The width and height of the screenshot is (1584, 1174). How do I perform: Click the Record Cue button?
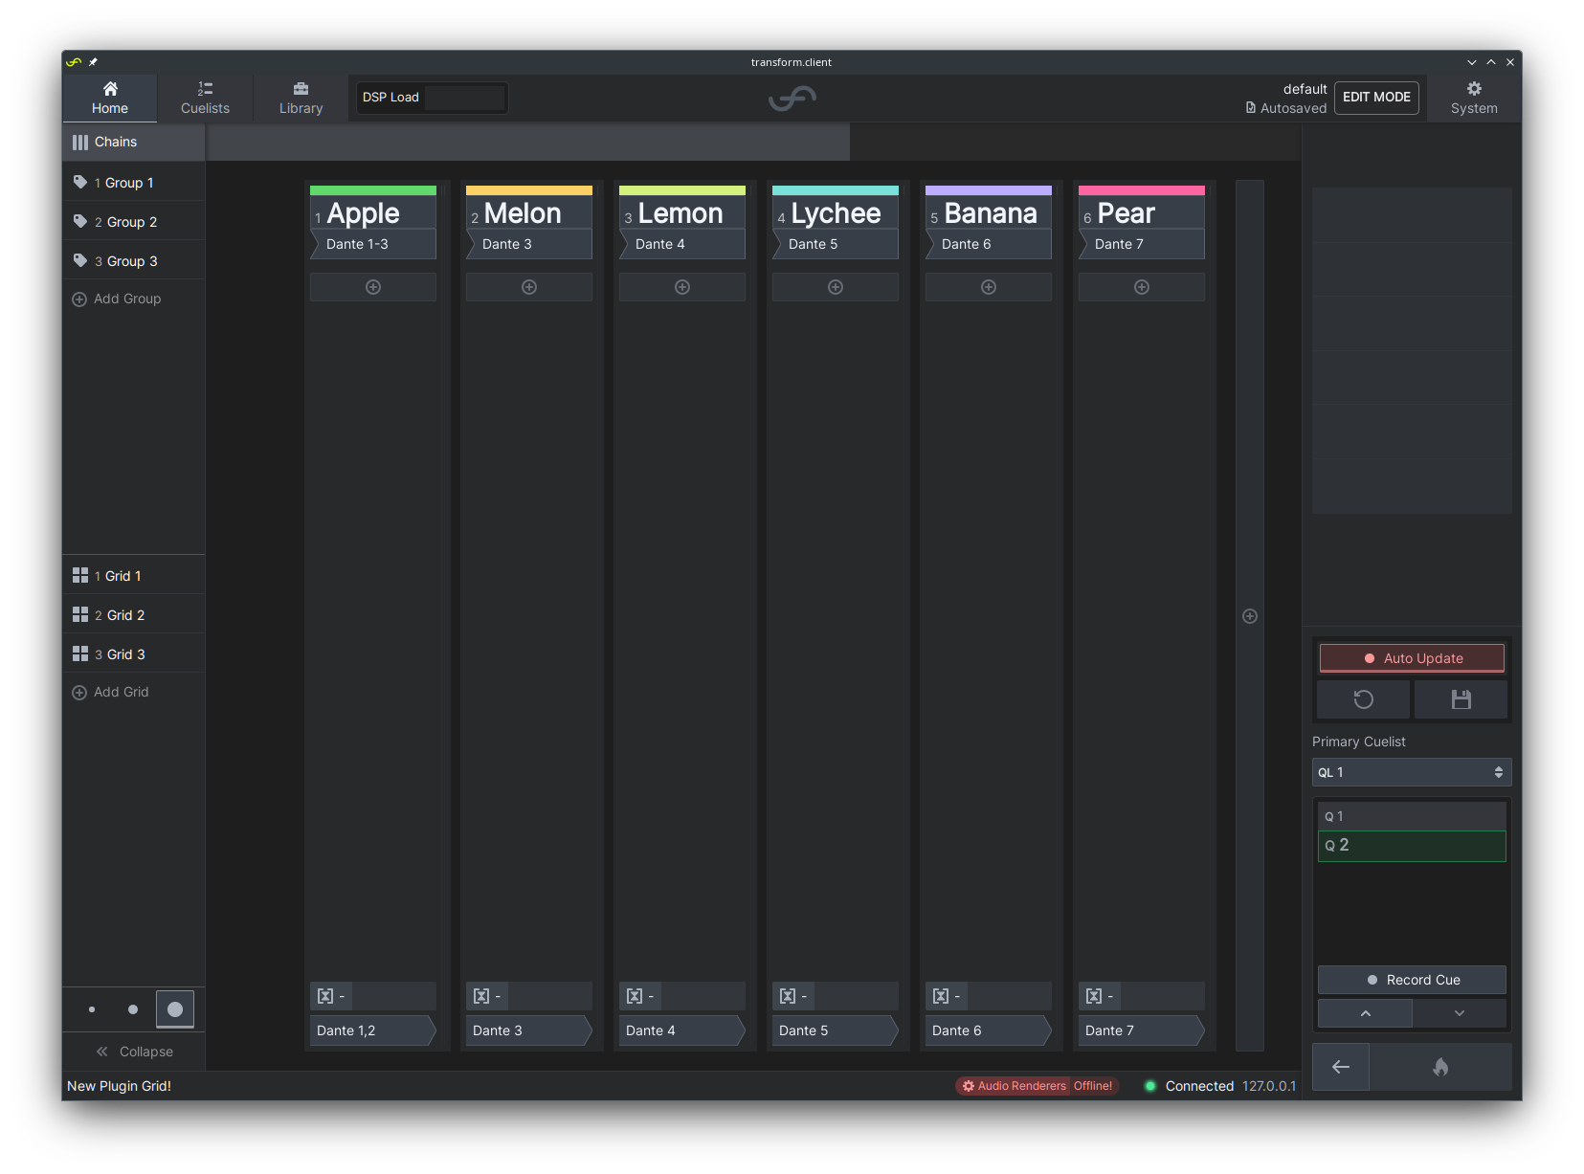pos(1412,980)
